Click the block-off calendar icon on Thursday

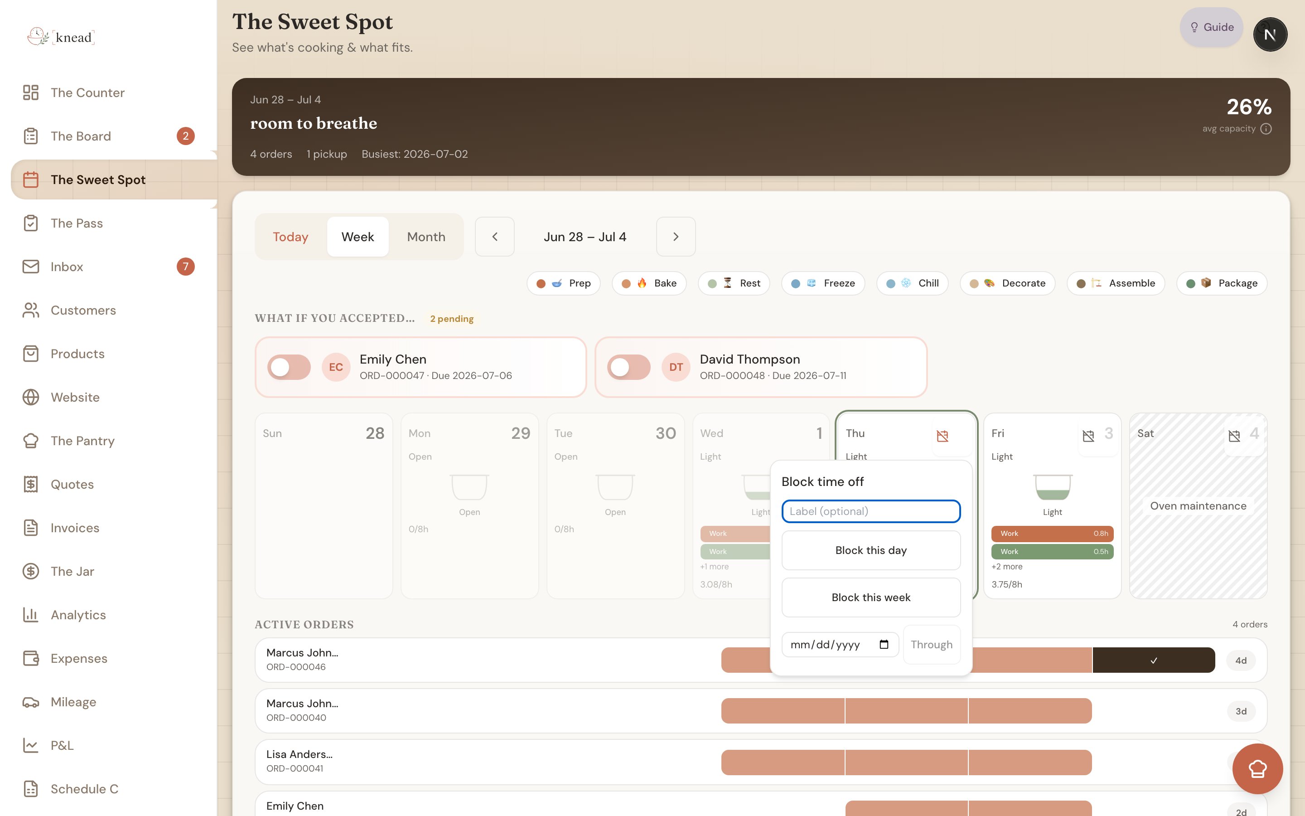point(942,436)
